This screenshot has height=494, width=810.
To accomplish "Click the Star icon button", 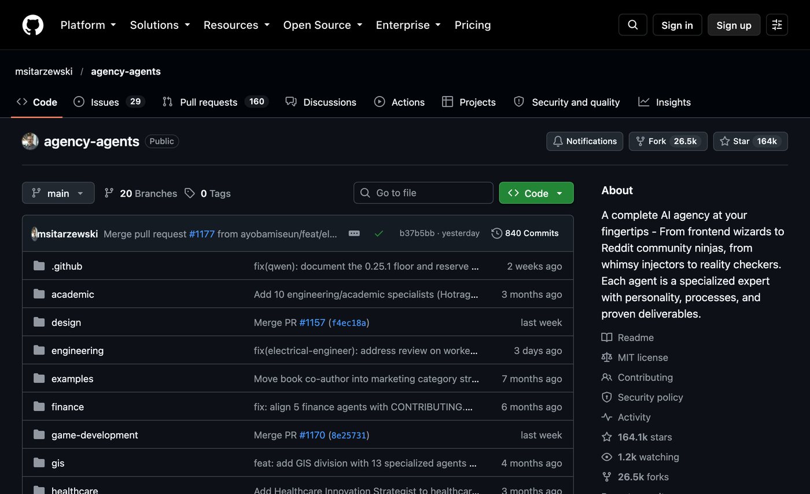I will click(750, 141).
